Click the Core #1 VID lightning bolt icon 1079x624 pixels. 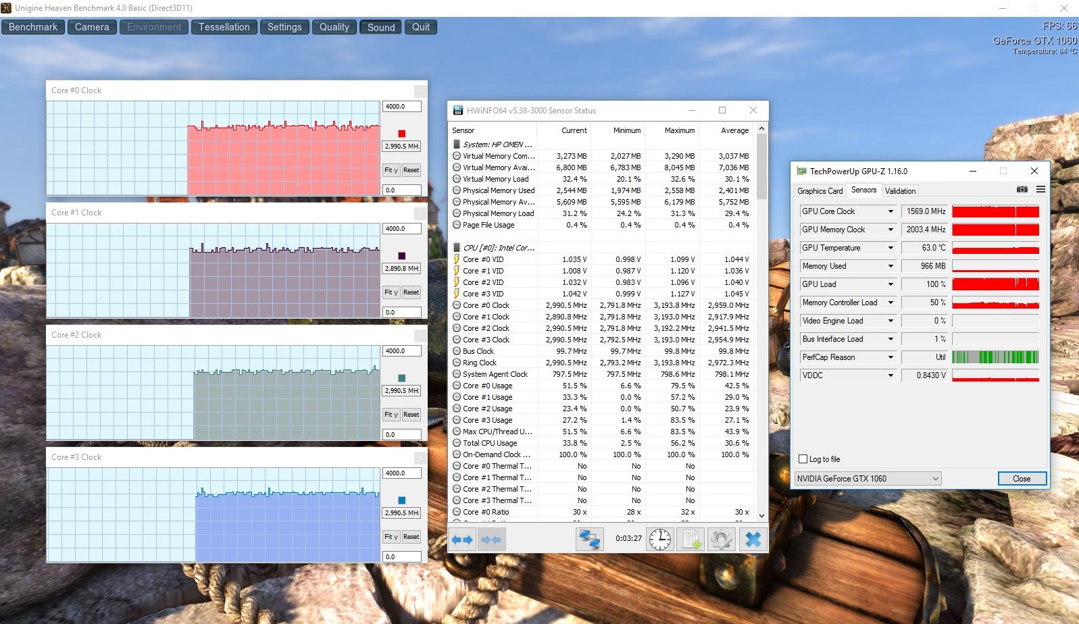457,271
